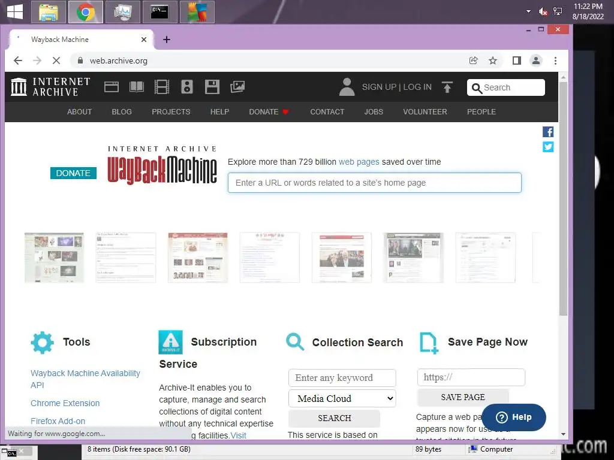Click the LOG IN link
This screenshot has width=614, height=460.
[x=417, y=87]
